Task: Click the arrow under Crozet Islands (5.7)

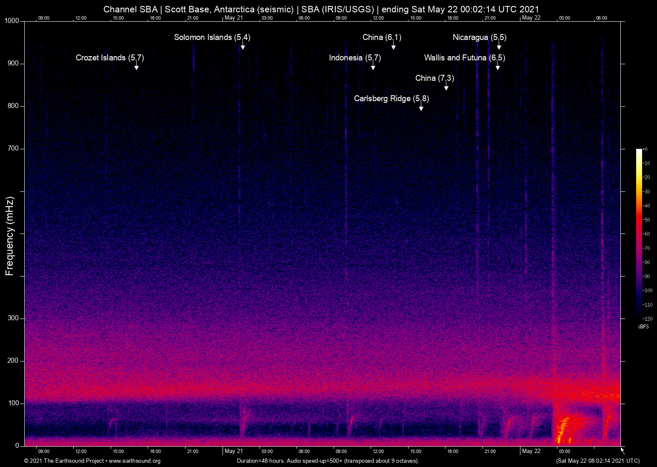Action: click(x=137, y=66)
